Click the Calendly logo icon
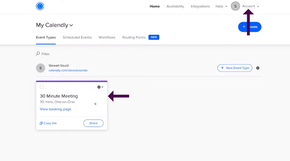The width and height of the screenshot is (290, 161). pyautogui.click(x=40, y=6)
